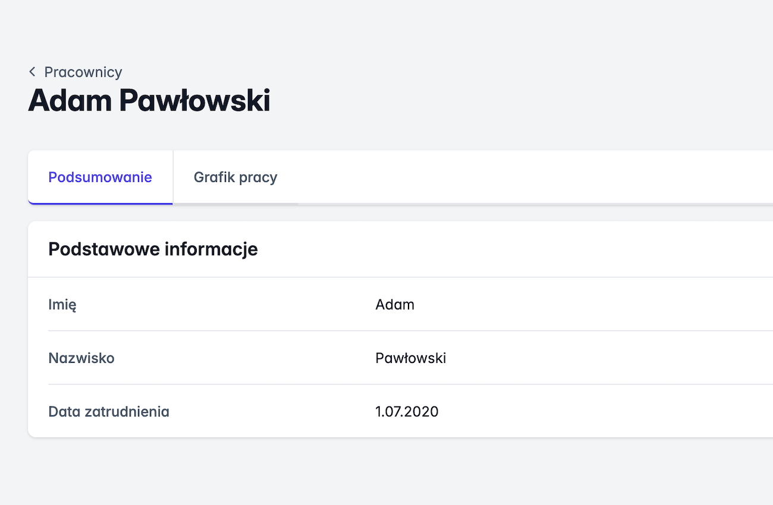773x505 pixels.
Task: Select the first name value Adam
Action: (x=395, y=305)
